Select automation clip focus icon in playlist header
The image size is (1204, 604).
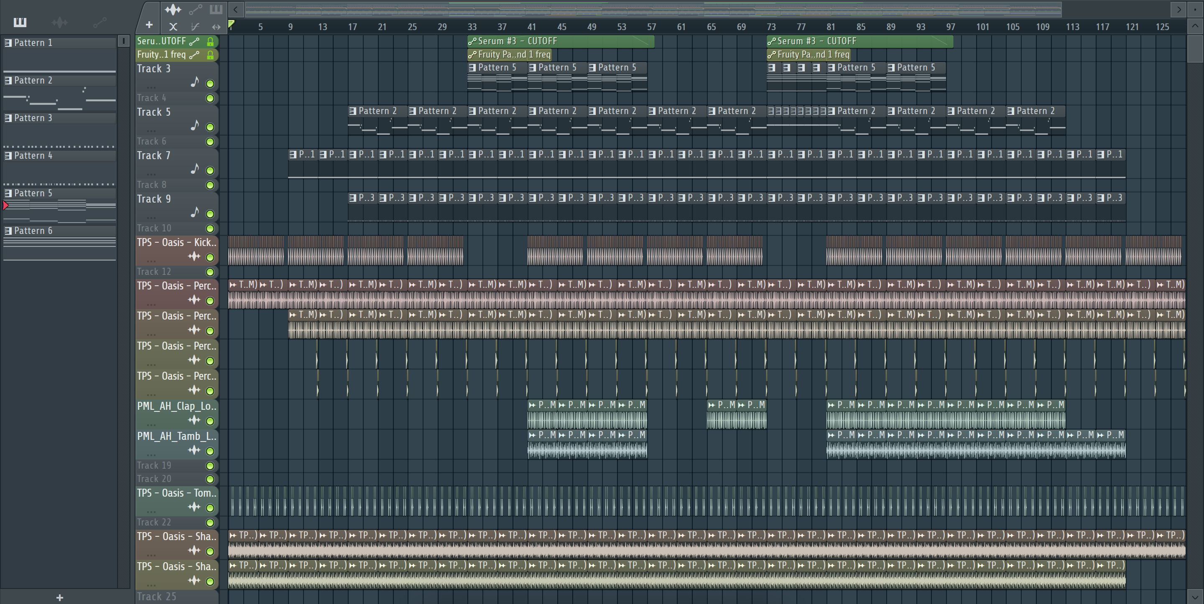(x=195, y=9)
